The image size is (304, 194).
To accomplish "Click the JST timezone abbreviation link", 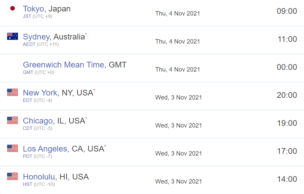I will 27,16.
